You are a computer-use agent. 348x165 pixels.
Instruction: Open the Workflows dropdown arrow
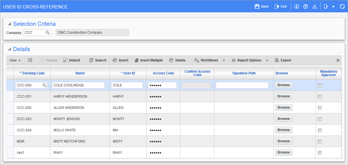pyautogui.click(x=224, y=61)
